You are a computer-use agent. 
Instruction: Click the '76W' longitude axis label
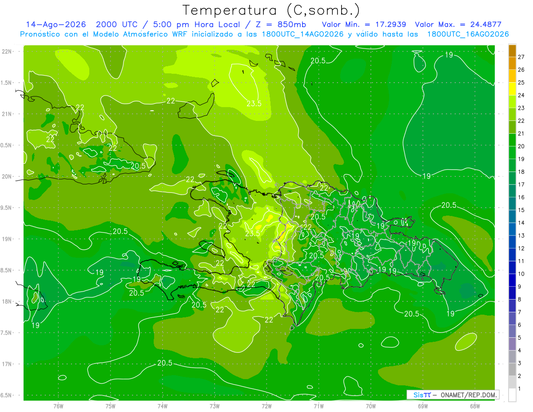point(58,406)
